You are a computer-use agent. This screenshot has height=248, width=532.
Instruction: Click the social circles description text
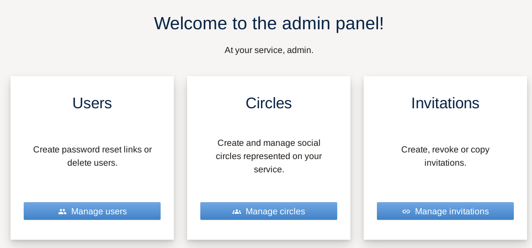[x=269, y=156]
